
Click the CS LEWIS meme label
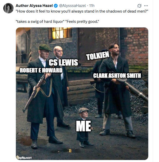[x=63, y=62]
